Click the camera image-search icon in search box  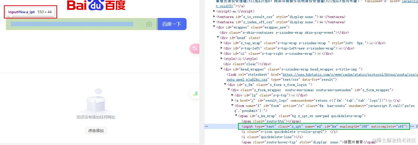coord(149,24)
